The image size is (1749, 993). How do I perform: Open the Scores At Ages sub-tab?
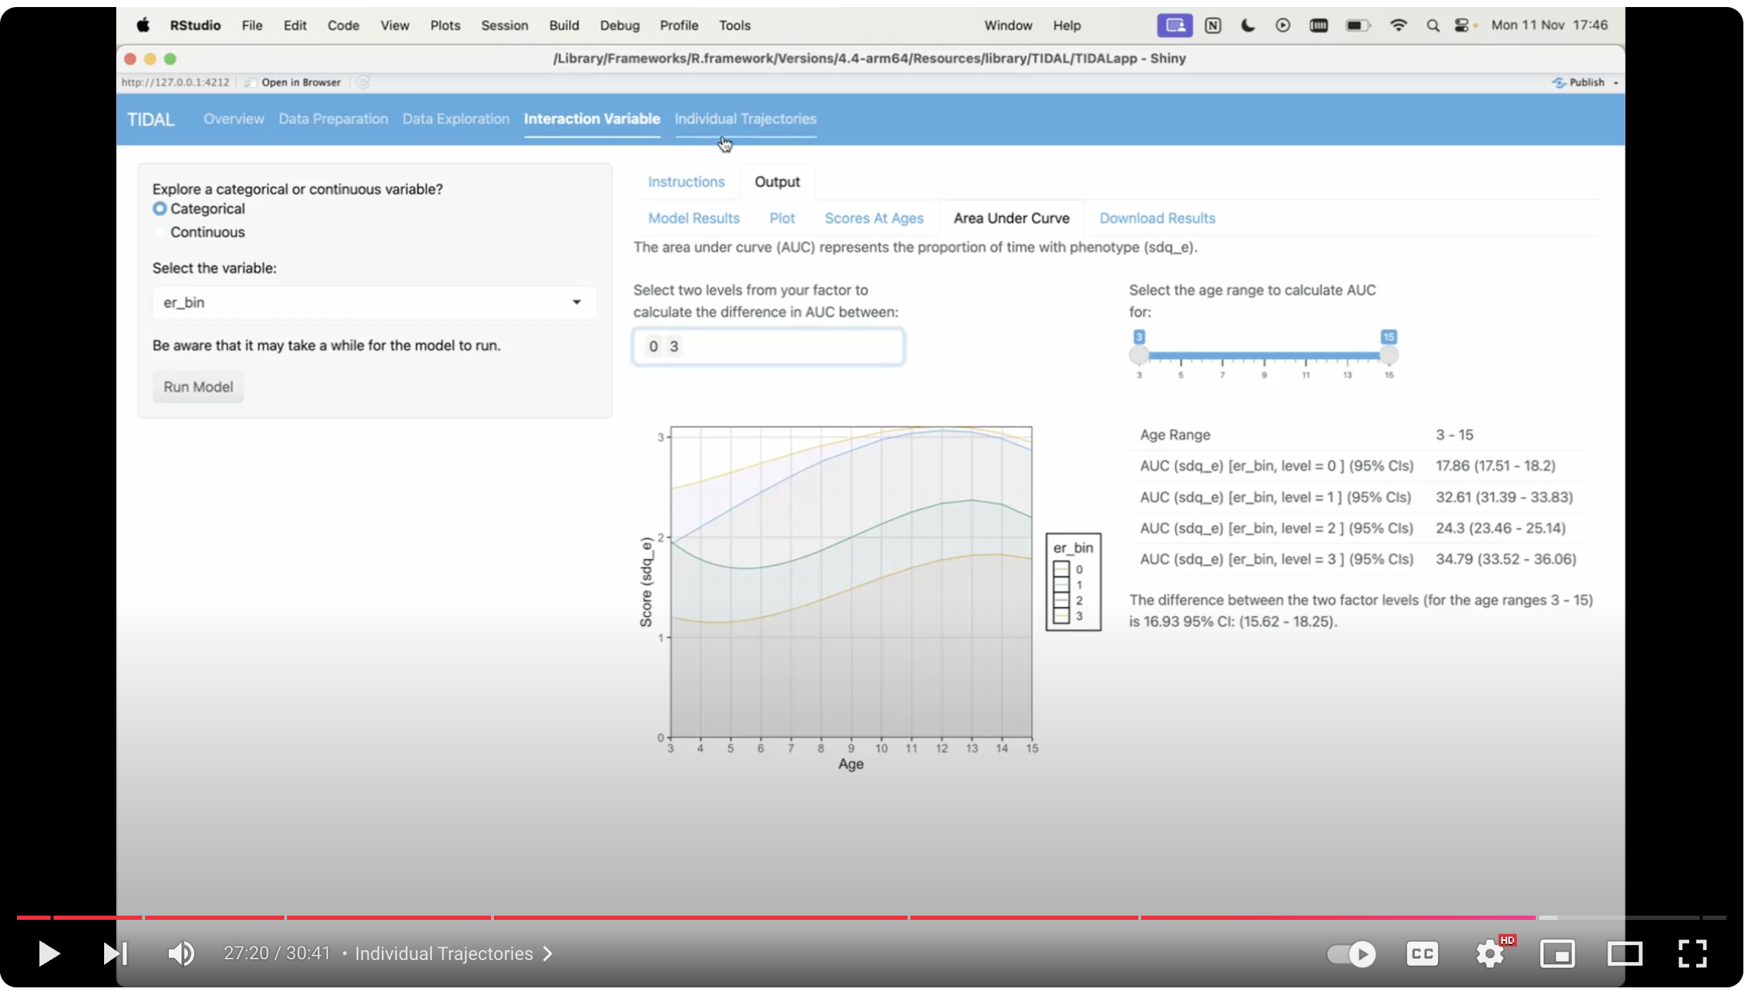pos(874,218)
